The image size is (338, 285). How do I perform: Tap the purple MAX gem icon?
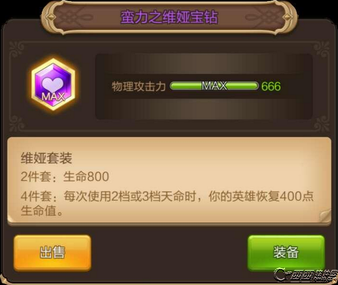[54, 85]
